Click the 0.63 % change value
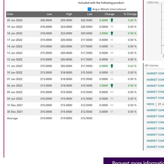This screenshot has height=164, width=164. (132, 66)
